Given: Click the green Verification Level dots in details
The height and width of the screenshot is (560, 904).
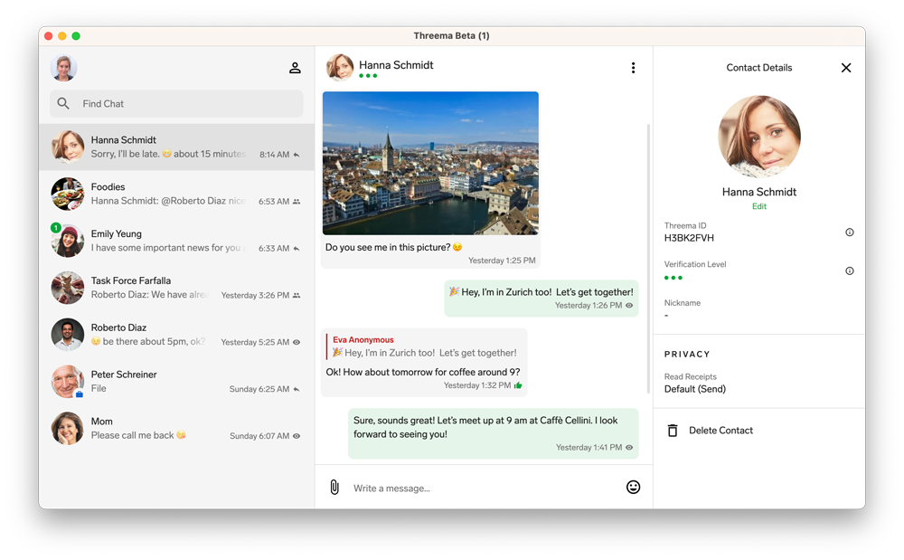Looking at the screenshot, I should 673,278.
